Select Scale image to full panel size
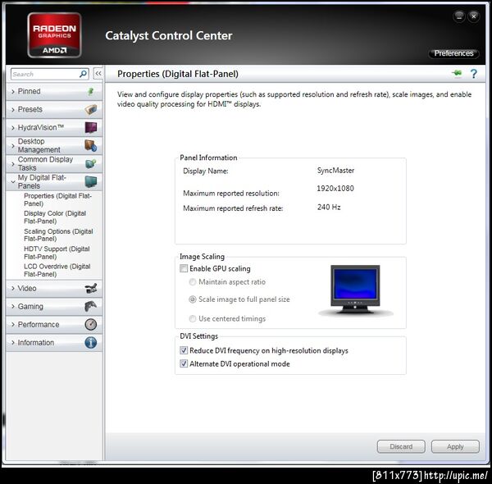The image size is (492, 484). pos(193,299)
